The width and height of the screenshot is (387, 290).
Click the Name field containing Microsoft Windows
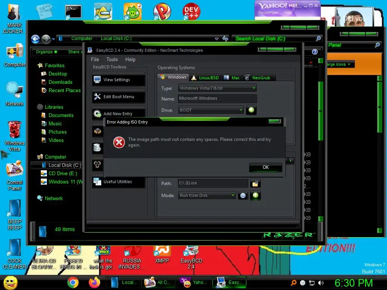click(x=217, y=99)
